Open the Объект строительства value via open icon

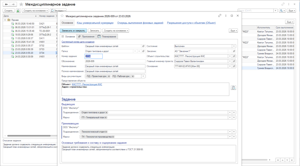(234, 56)
